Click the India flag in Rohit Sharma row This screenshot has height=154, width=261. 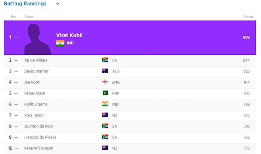click(x=105, y=104)
